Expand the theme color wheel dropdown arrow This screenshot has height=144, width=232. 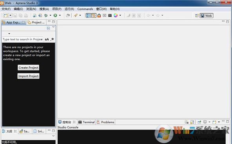120,15
